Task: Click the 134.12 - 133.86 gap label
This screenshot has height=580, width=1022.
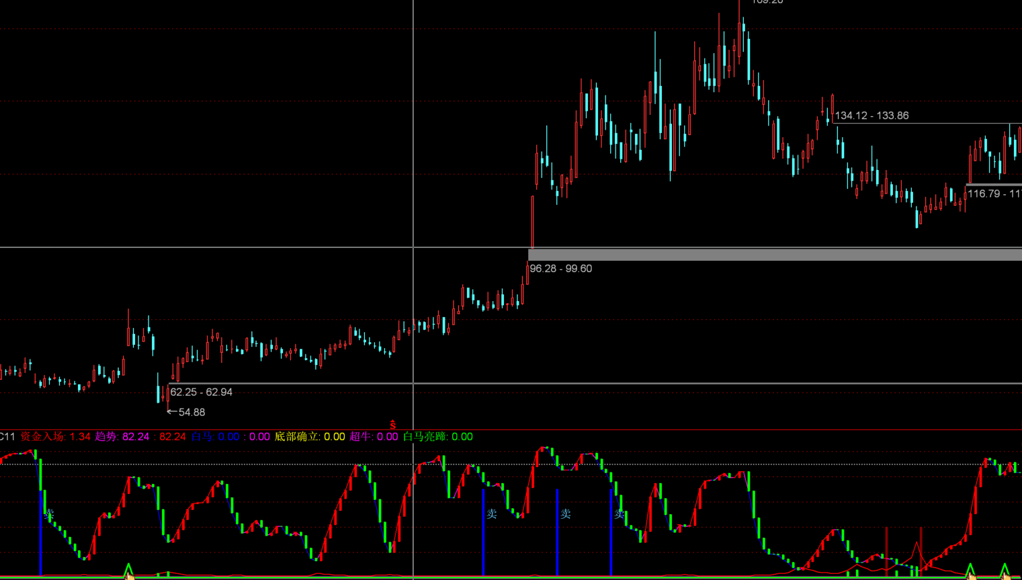Action: click(x=871, y=116)
